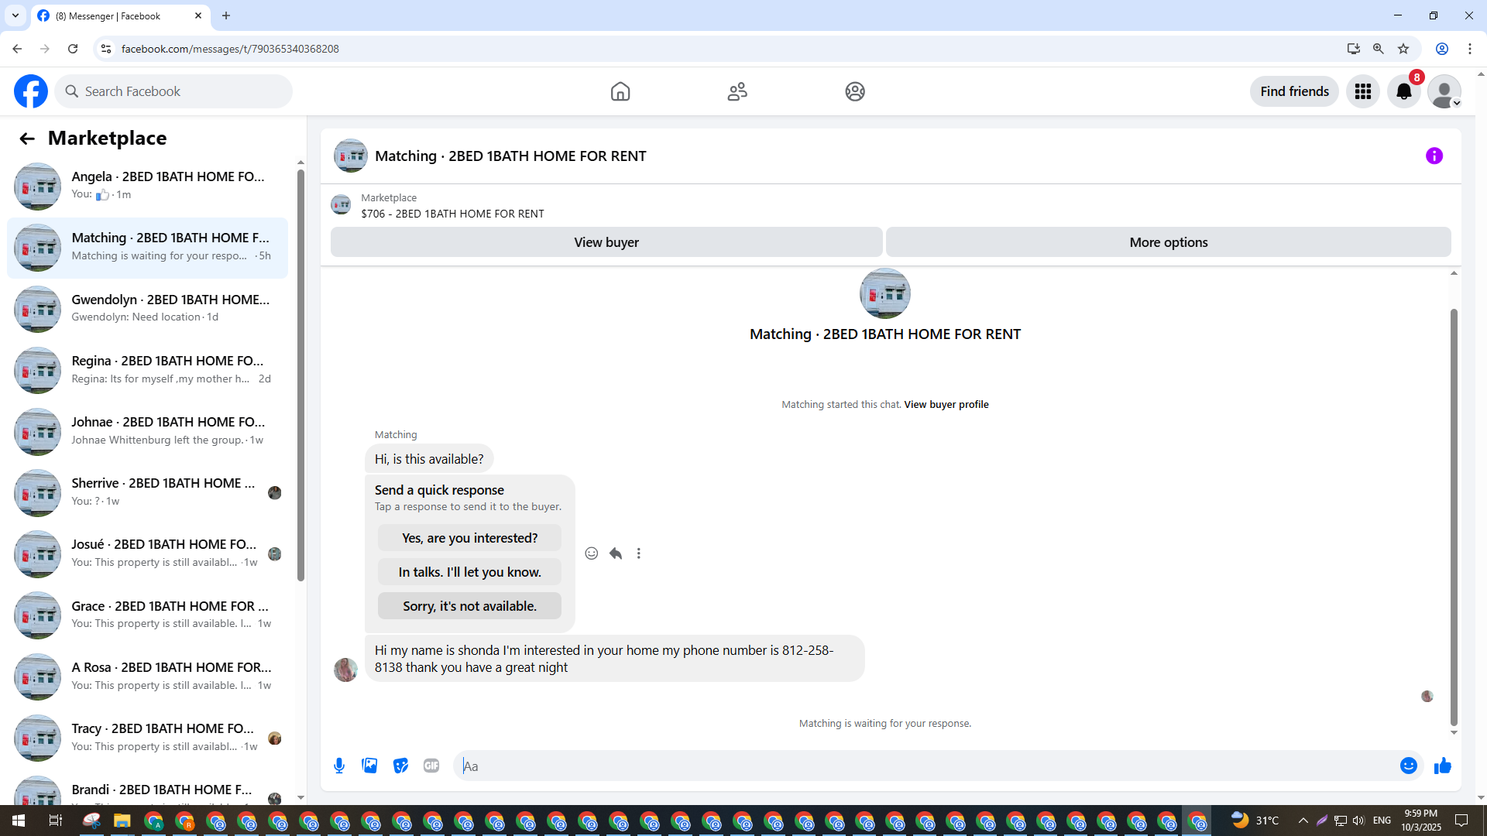1487x836 pixels.
Task: Open the Windows notification center
Action: tap(1461, 821)
